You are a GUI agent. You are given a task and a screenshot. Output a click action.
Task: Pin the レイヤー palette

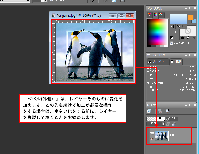click(x=182, y=105)
